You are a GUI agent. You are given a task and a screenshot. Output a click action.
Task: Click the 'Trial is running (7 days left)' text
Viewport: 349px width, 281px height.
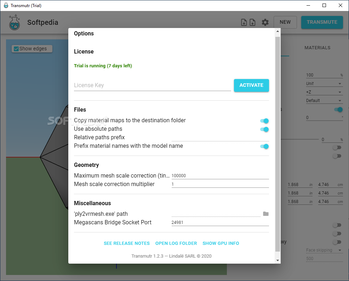click(x=103, y=66)
